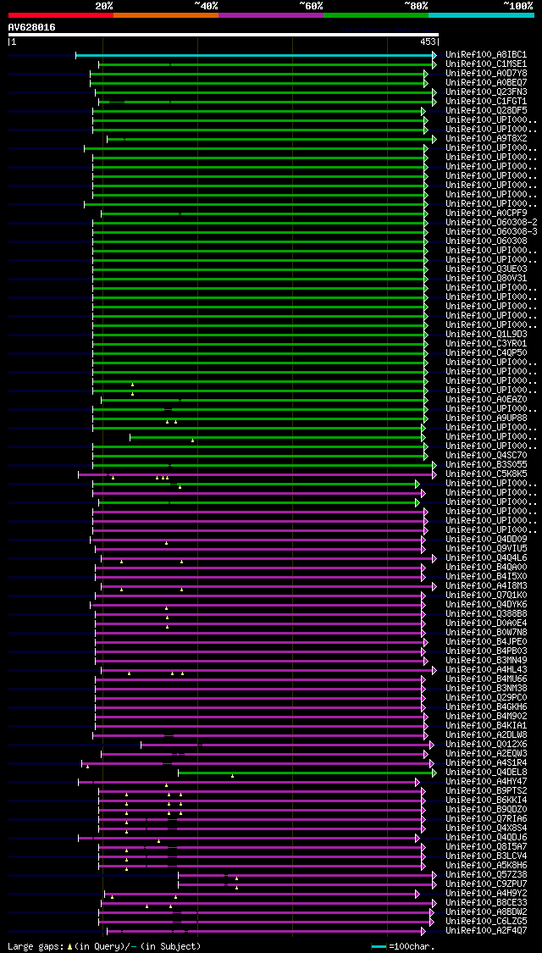Click the orange ~40% identity legend segment

tap(166, 14)
